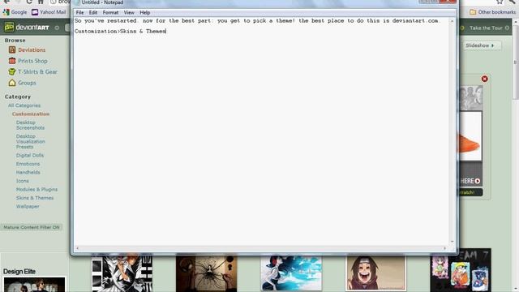Open the Edit menu in Notepad
This screenshot has height=292, width=519.
[93, 13]
